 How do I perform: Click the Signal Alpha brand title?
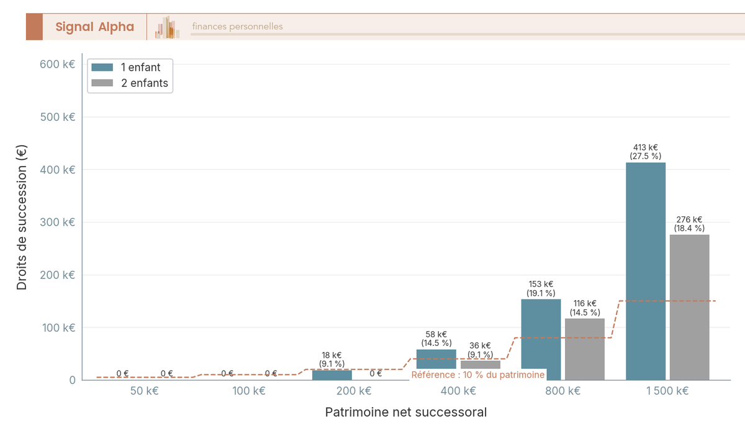[x=94, y=27]
